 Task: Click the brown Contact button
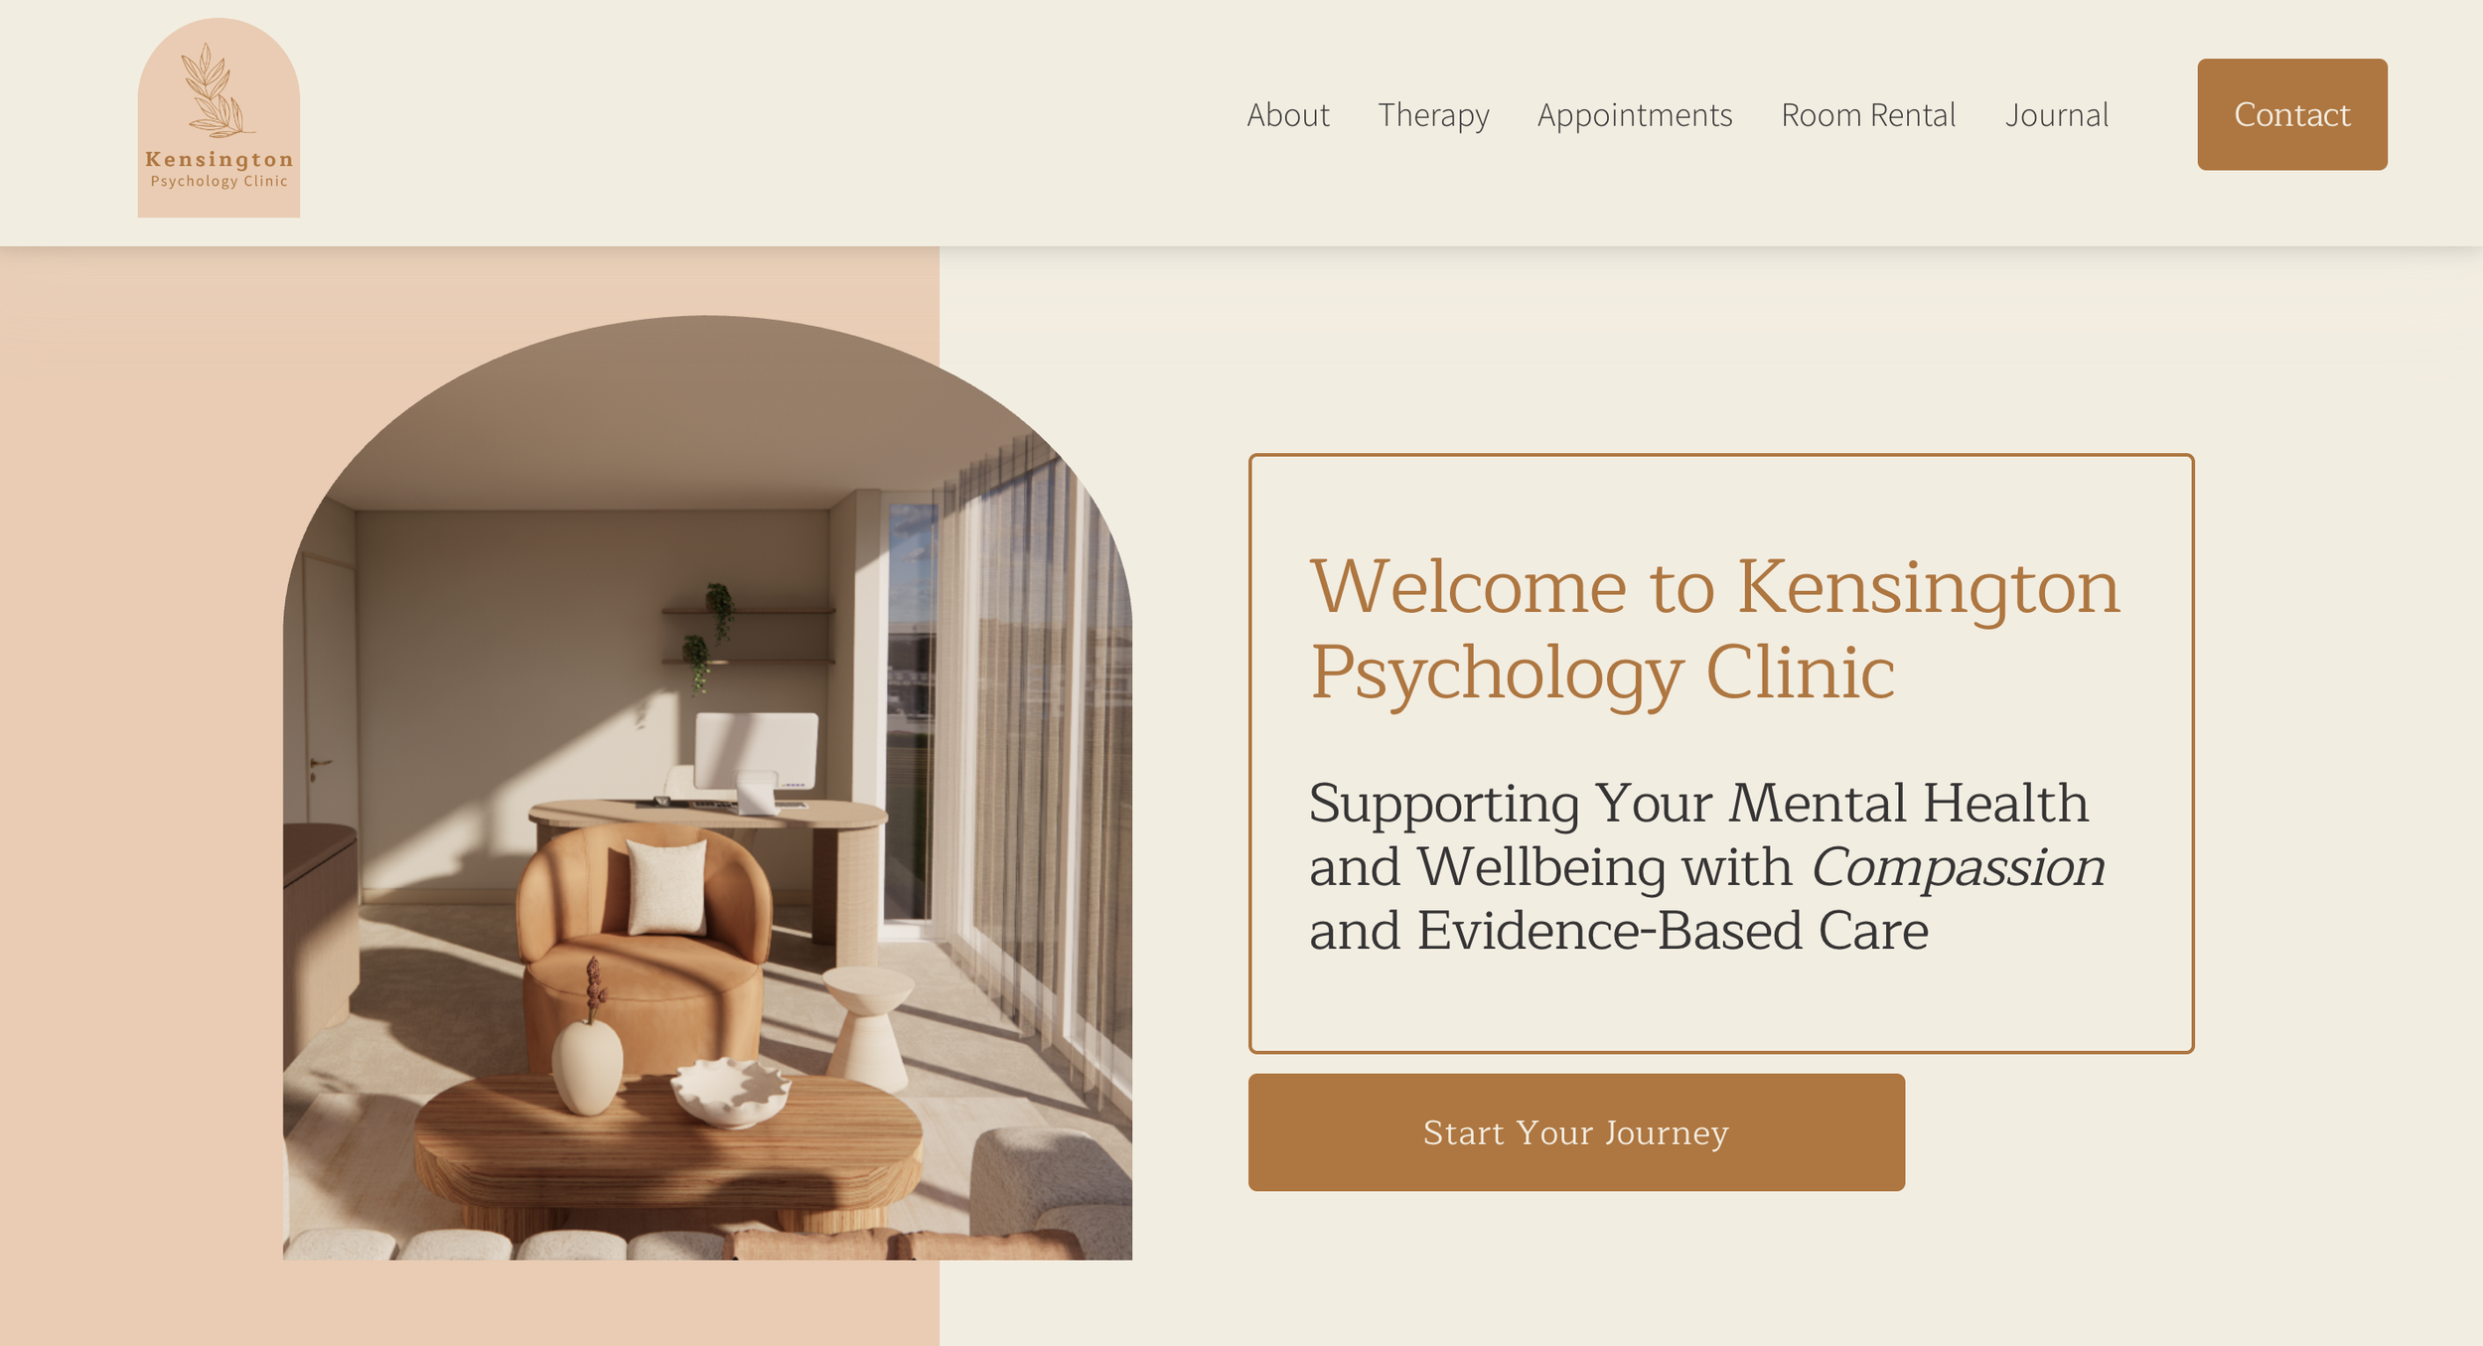click(x=2291, y=114)
